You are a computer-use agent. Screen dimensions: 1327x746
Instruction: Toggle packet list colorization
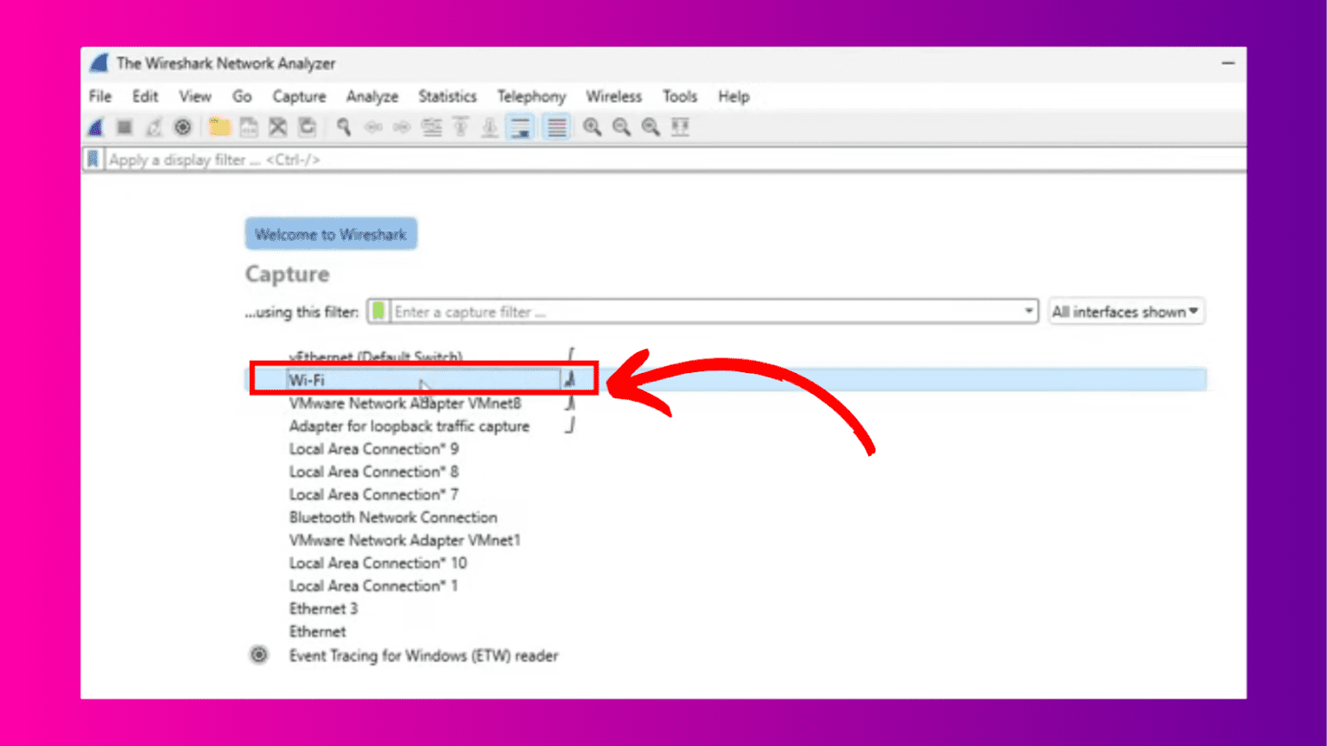point(556,127)
